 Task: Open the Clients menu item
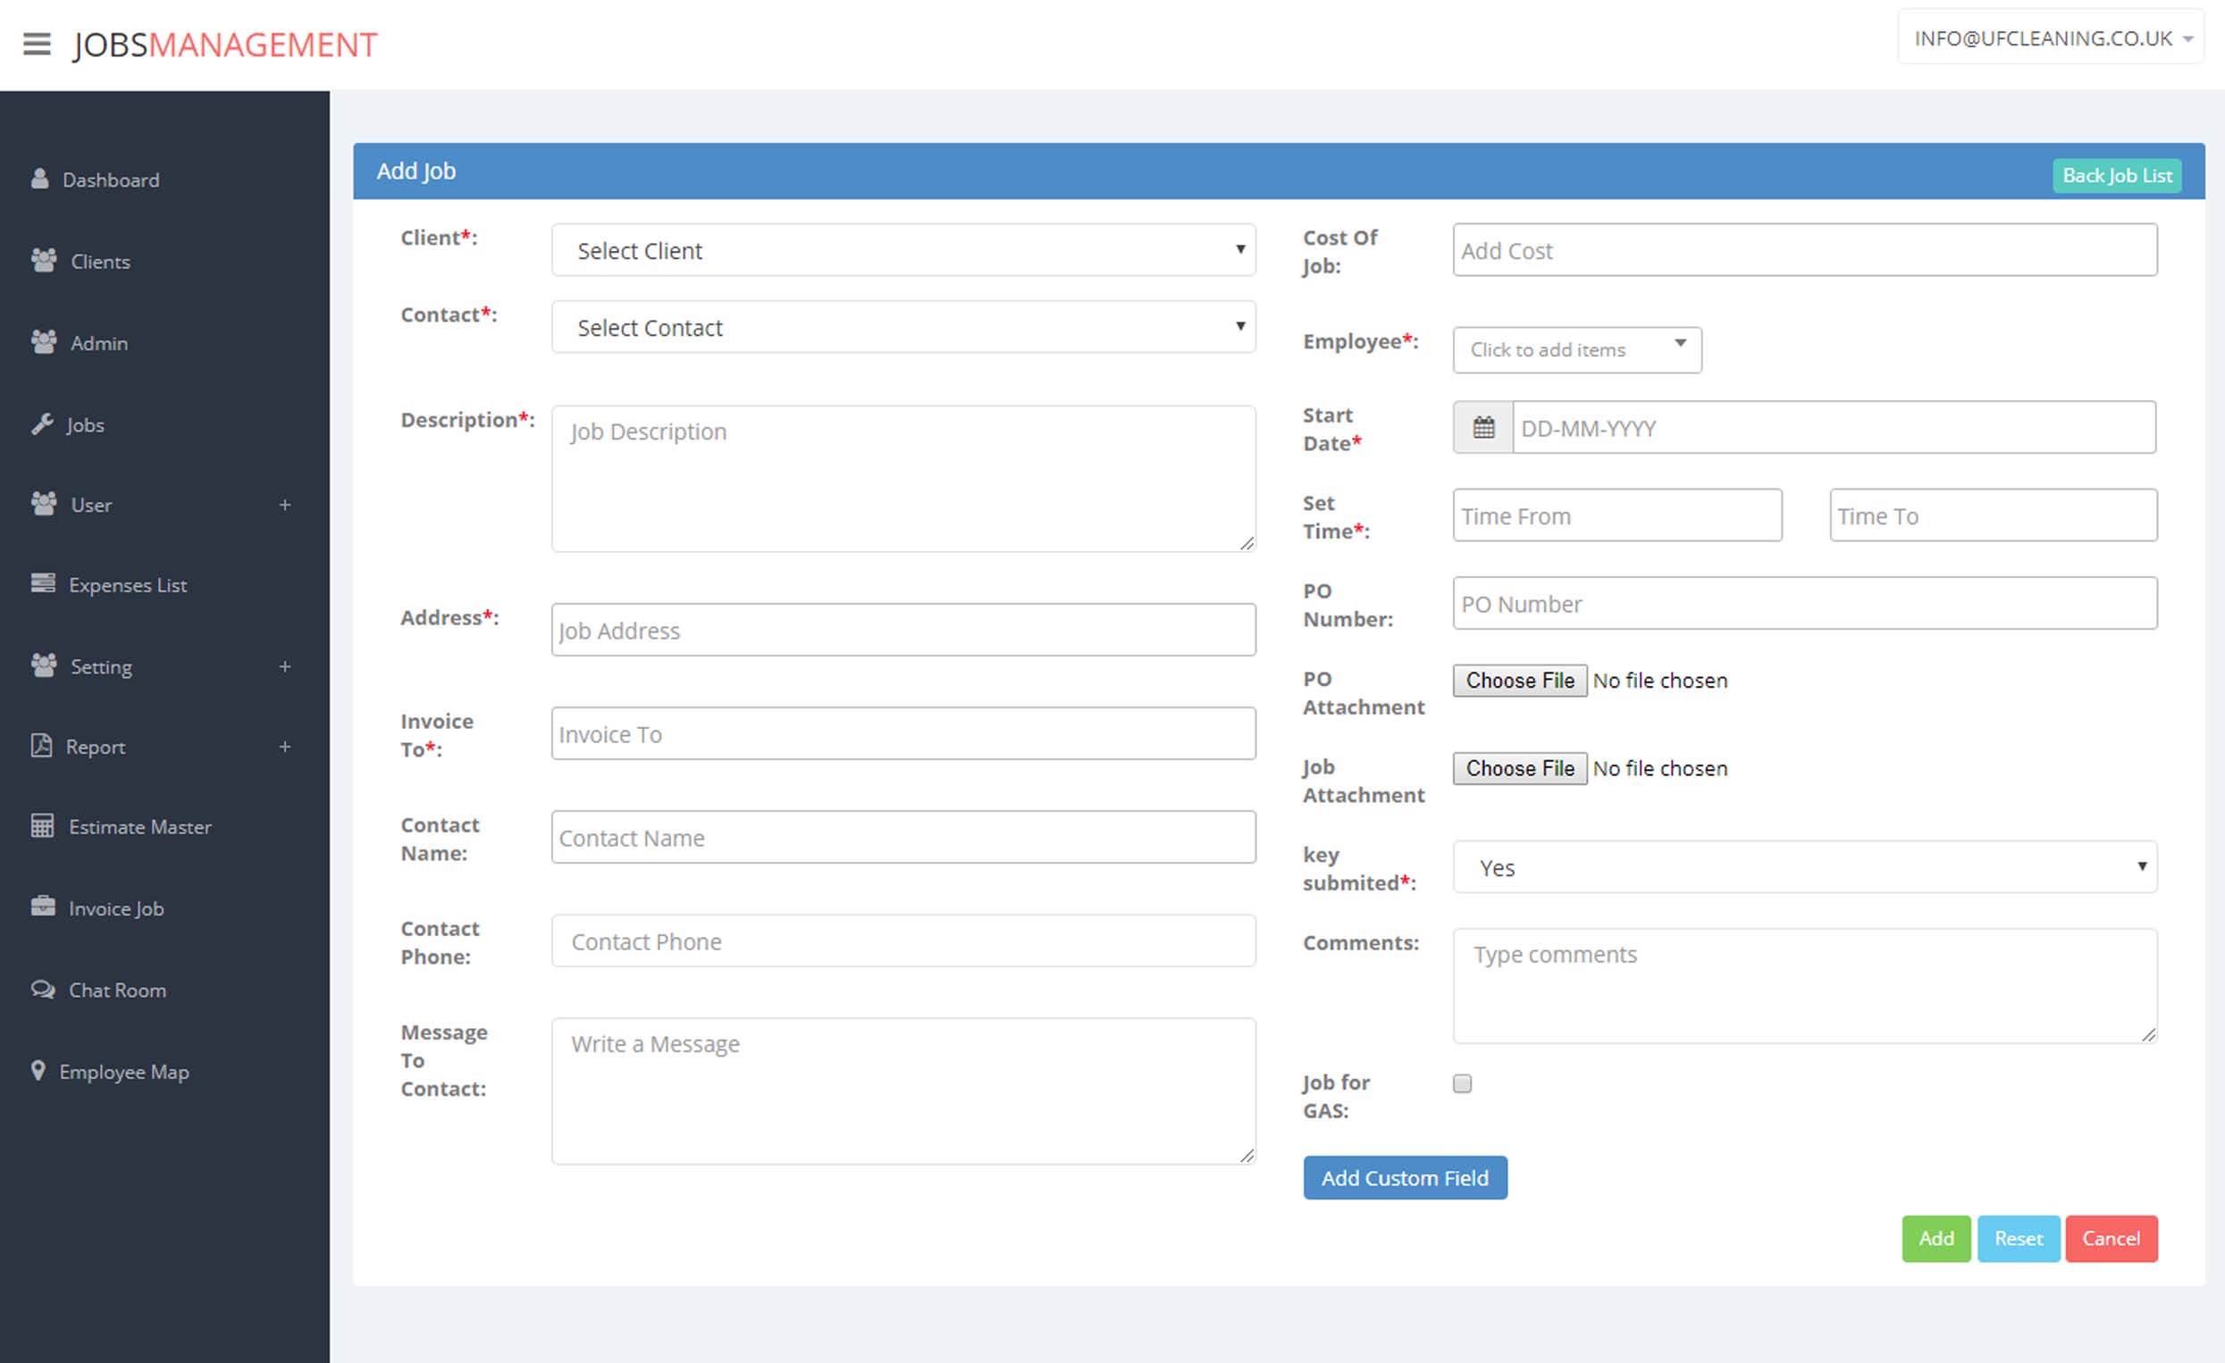(x=100, y=262)
